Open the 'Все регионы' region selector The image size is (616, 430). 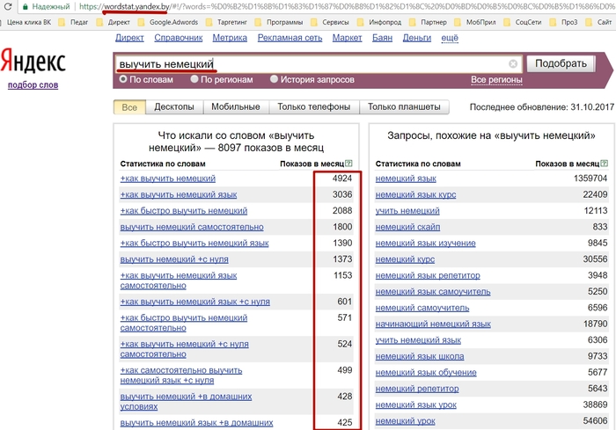pos(496,80)
